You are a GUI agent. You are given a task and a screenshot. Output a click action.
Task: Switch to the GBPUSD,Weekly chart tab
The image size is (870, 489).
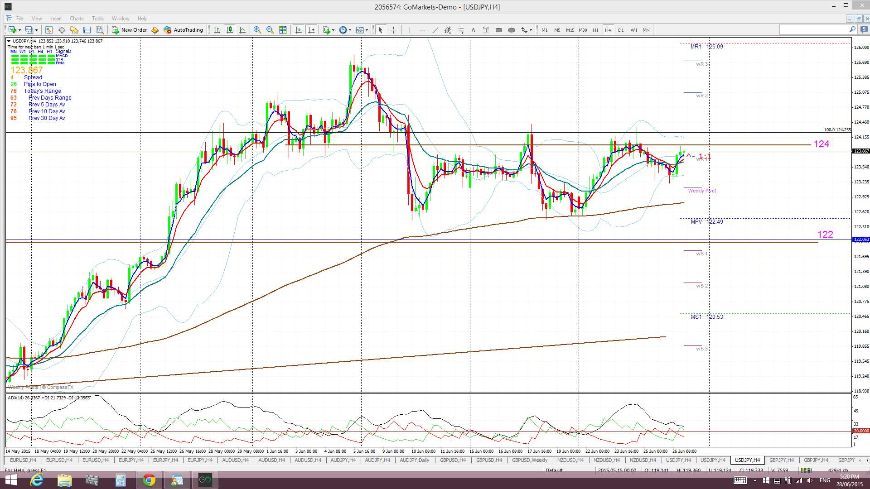click(529, 460)
